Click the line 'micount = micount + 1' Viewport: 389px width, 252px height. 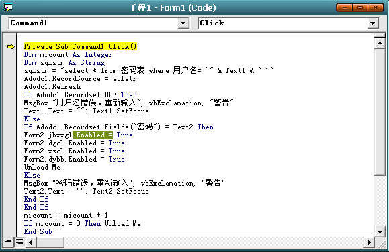tap(66, 215)
